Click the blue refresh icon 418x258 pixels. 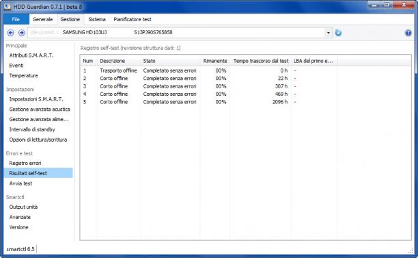pos(338,33)
